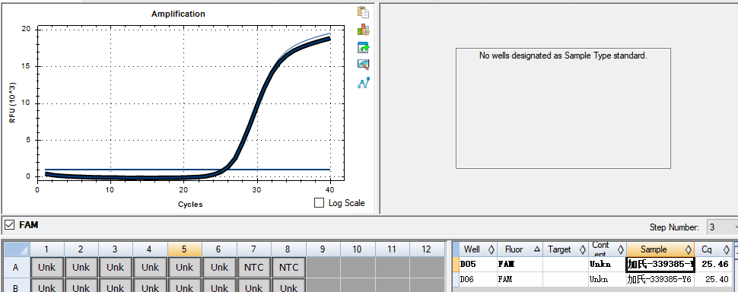The height and width of the screenshot is (292, 738).
Task: Sort results by the Fluor column
Action: (x=520, y=249)
